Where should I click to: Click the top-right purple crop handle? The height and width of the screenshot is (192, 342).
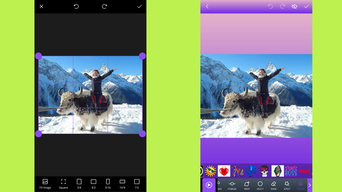click(x=142, y=56)
